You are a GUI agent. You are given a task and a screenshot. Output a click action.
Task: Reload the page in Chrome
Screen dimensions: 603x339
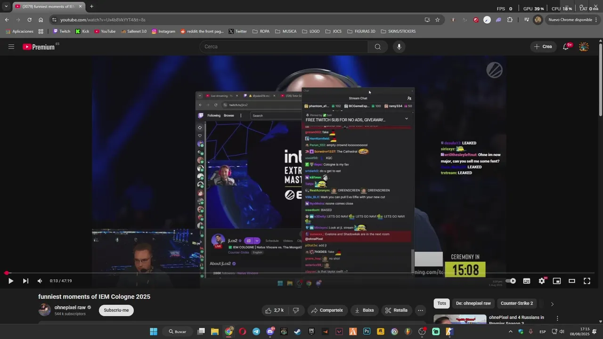click(29, 20)
